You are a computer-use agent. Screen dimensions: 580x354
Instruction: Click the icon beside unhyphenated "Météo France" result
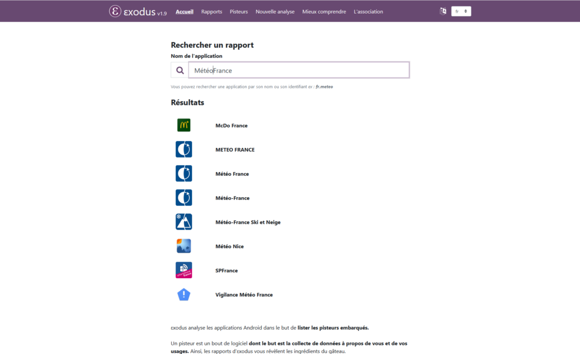184,173
